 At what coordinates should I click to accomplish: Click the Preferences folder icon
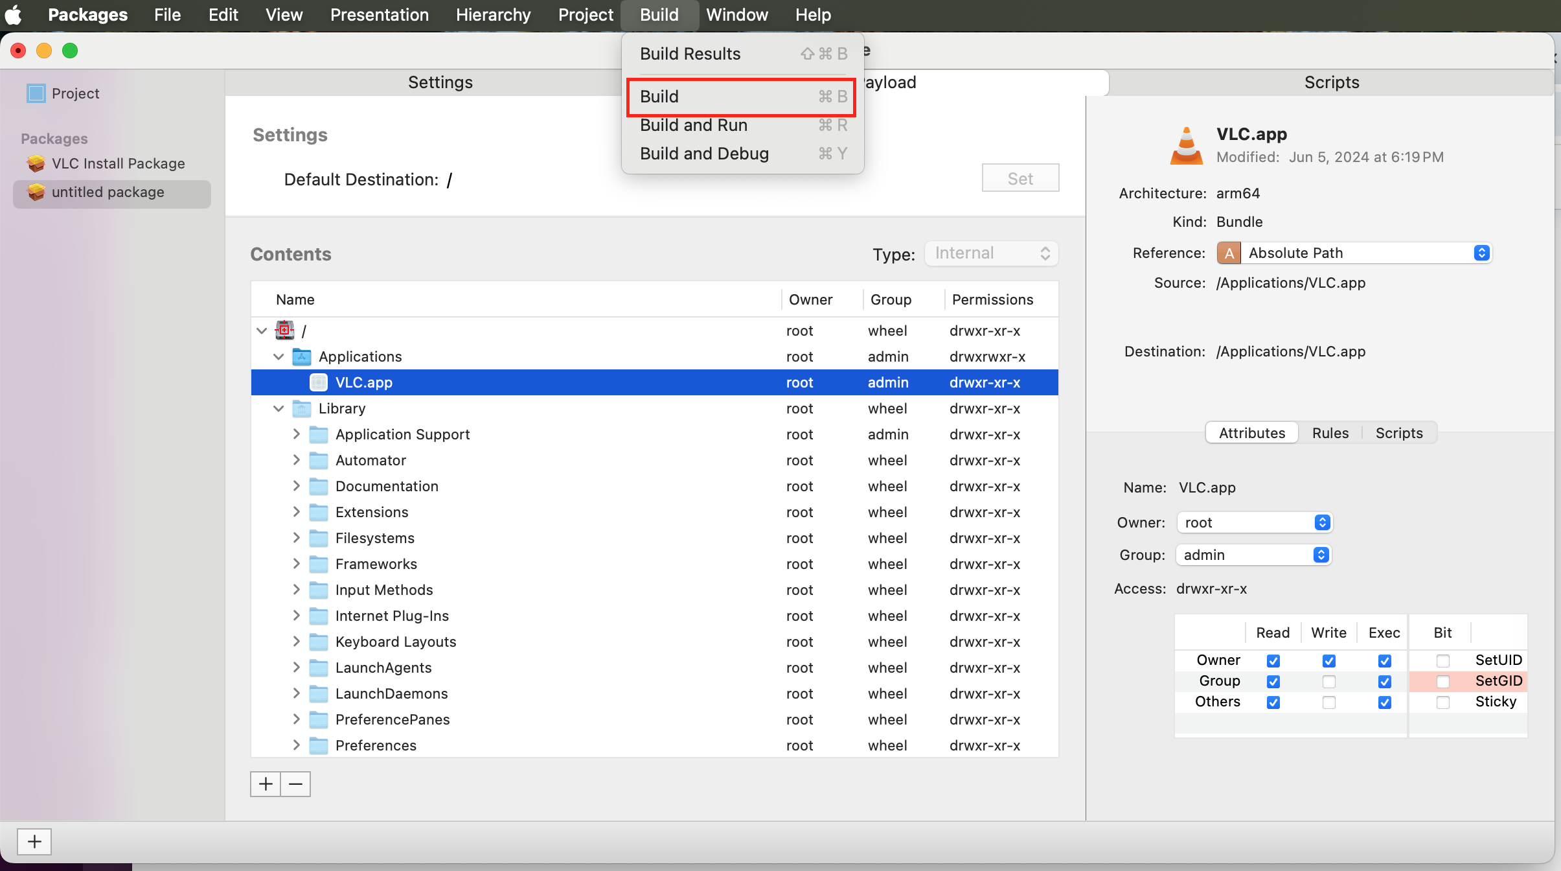[x=319, y=745]
